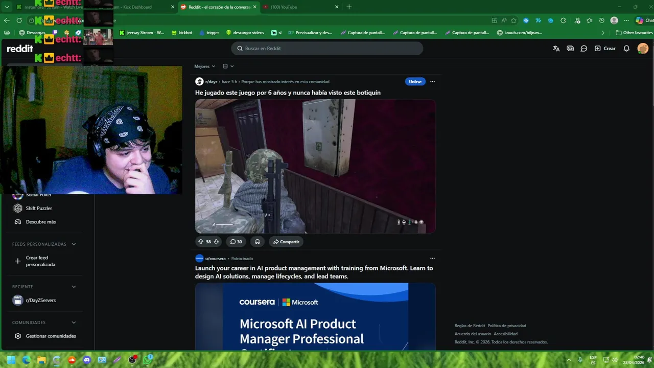Open the descargar videos bookmark
Screen dimensions: 654x368
tap(245, 33)
